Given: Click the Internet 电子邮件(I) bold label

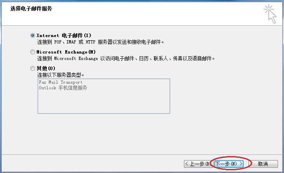Looking at the screenshot, I should 64,35.
